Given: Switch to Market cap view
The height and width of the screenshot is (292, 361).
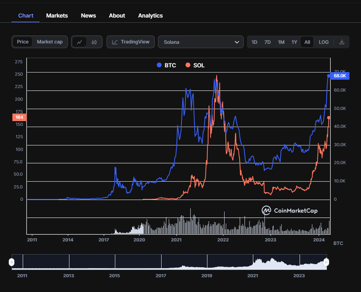Looking at the screenshot, I should [x=50, y=42].
